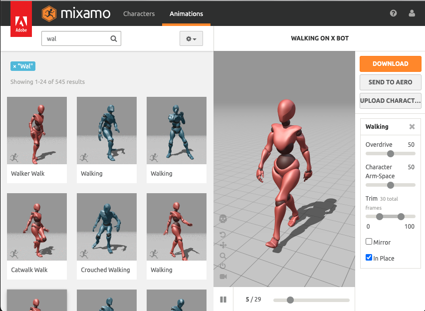Click running icon on Catwalk Walk thumbnail
Image resolution: width=425 pixels, height=311 pixels.
[x=14, y=254]
